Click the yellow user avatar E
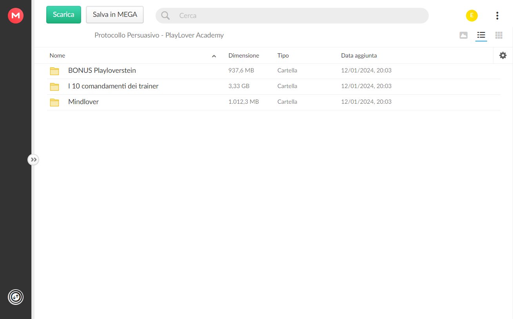Screen dimensions: 513x319 [472, 16]
